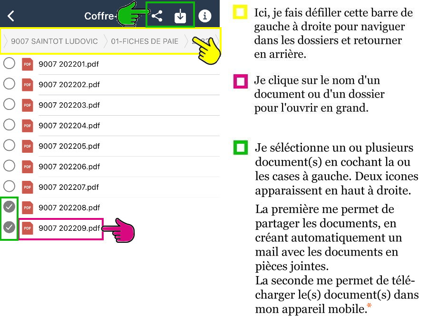The width and height of the screenshot is (428, 316).
Task: Tap the back arrow in header
Action: [x=11, y=16]
